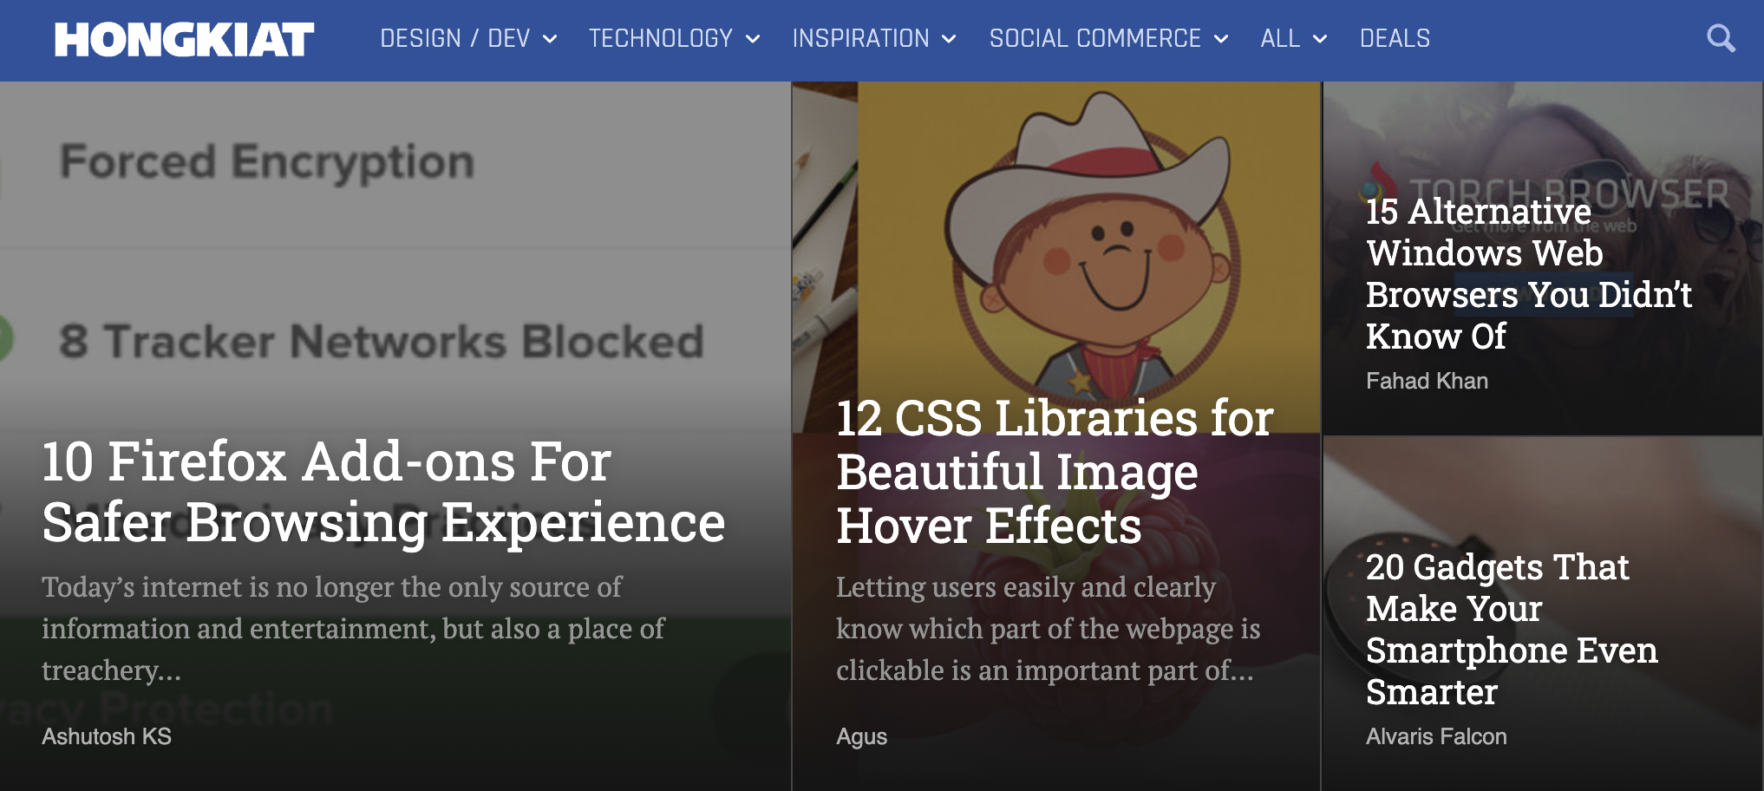Viewport: 1764px width, 791px height.
Task: Expand the Inspiration menu chevron
Action: coord(949,39)
